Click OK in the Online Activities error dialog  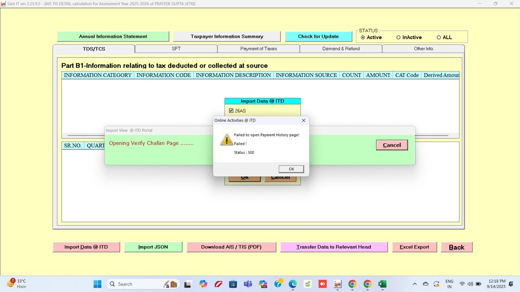[291, 169]
